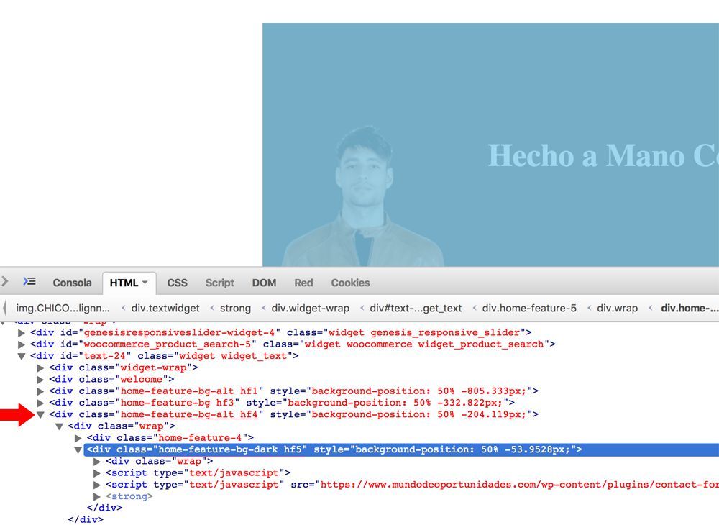719x525 pixels.
Task: Select the bold div.home-... breadcrumb
Action: coord(690,308)
